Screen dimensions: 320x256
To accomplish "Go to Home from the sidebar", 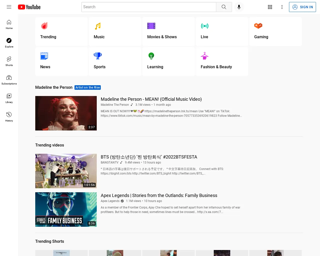I will coord(9,24).
